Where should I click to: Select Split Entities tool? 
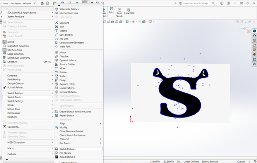79,35
